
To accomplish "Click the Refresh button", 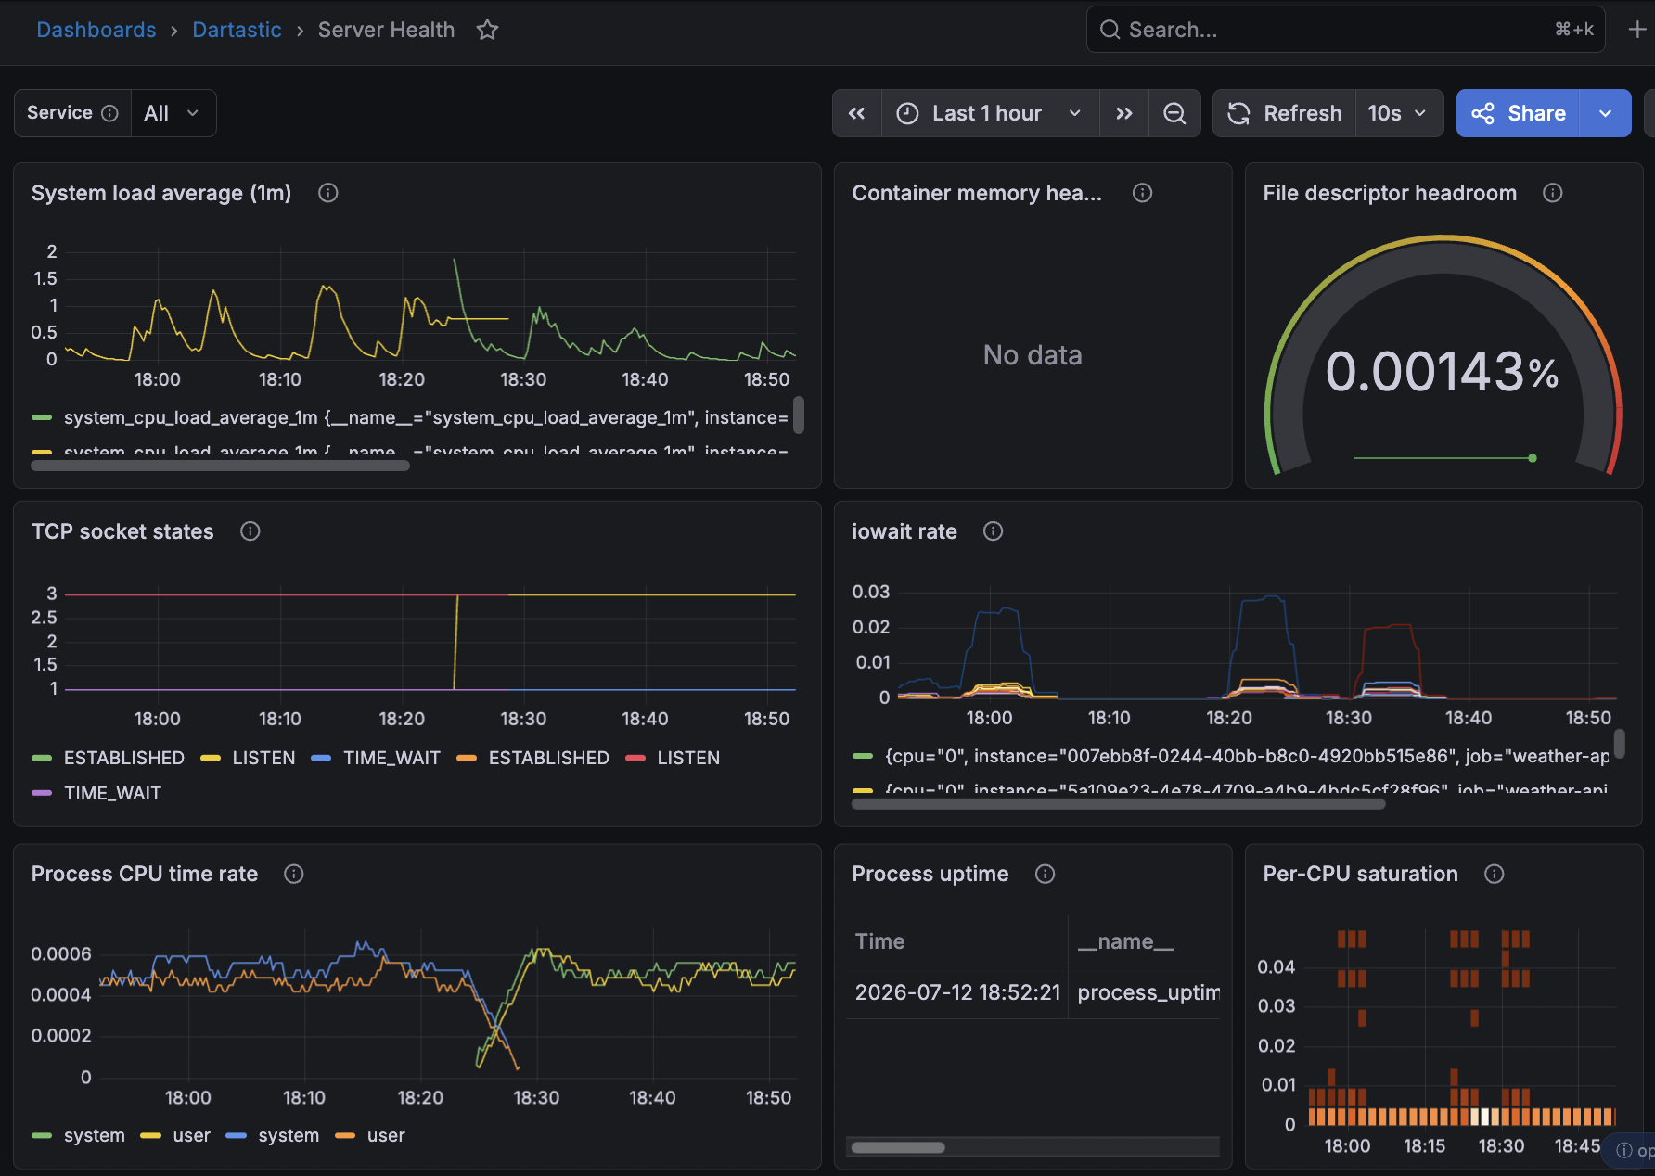I will pos(1285,113).
